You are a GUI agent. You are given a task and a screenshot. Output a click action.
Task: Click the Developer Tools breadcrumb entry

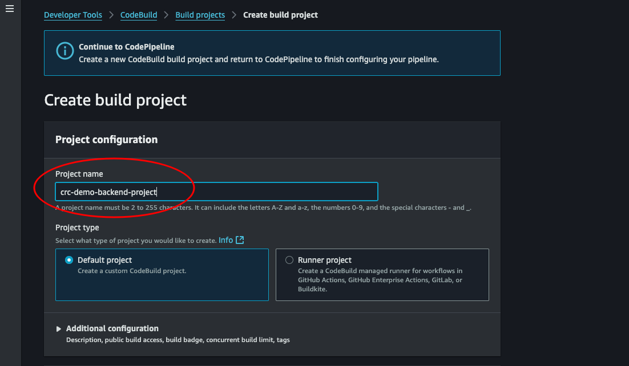73,15
